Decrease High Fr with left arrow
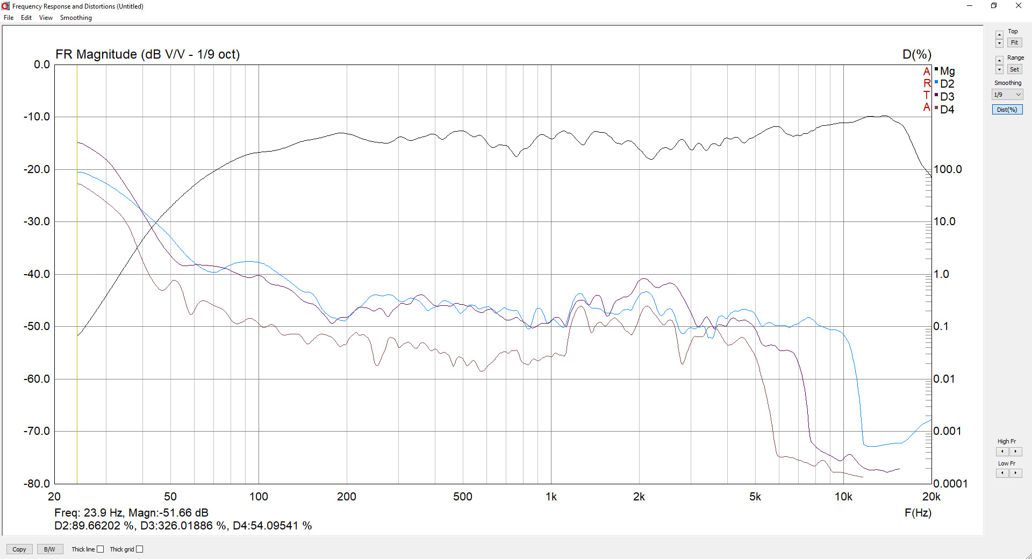 tap(1002, 451)
